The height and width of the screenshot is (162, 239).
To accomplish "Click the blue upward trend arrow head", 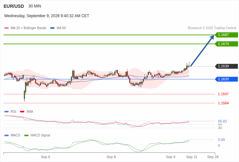I will [212, 38].
